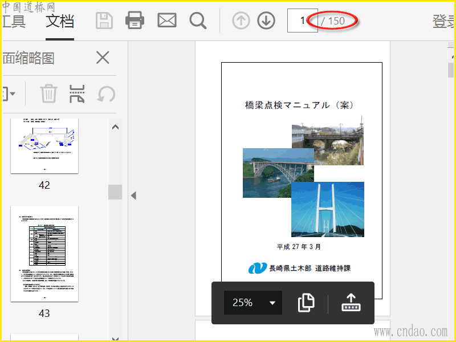Click the page number input field
Image resolution: width=456 pixels, height=342 pixels.
(x=302, y=21)
